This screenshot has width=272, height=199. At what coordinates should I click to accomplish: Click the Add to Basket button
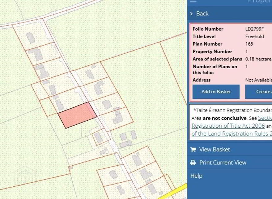click(x=216, y=92)
